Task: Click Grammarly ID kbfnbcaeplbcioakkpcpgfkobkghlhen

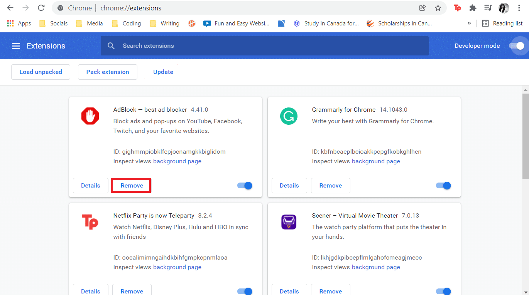Action: click(x=367, y=152)
